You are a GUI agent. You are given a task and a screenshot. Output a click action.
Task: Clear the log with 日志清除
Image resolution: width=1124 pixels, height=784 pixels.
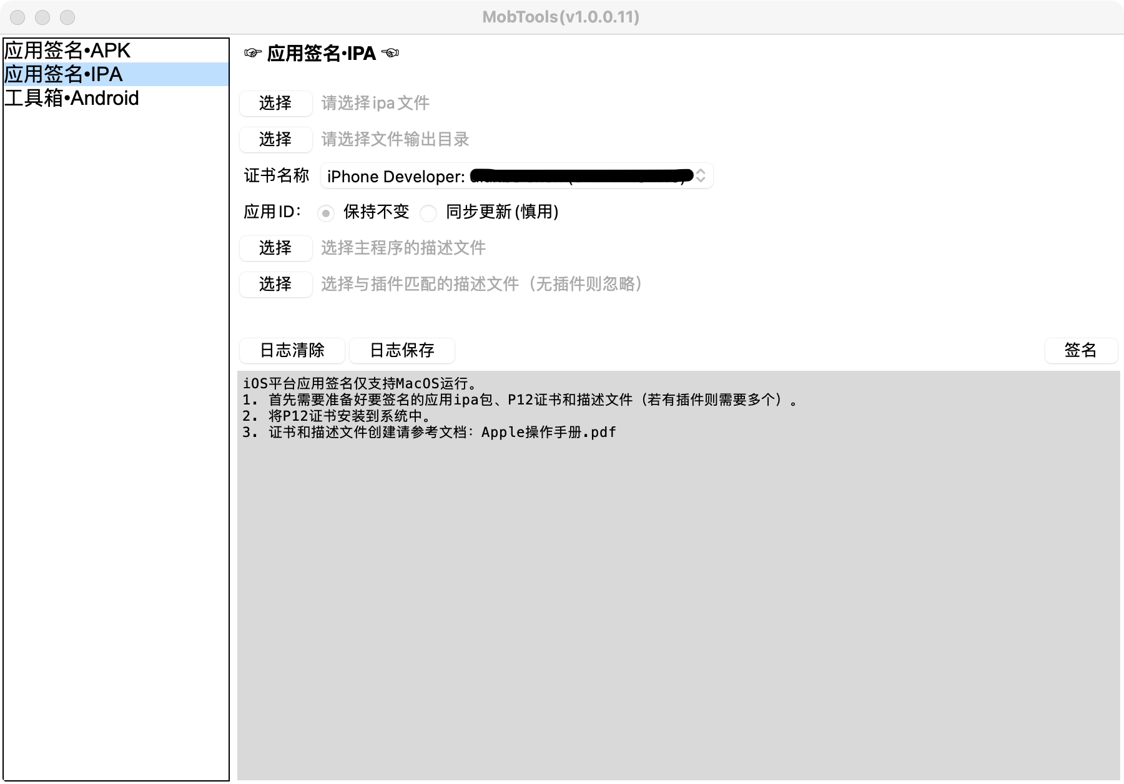pyautogui.click(x=292, y=350)
